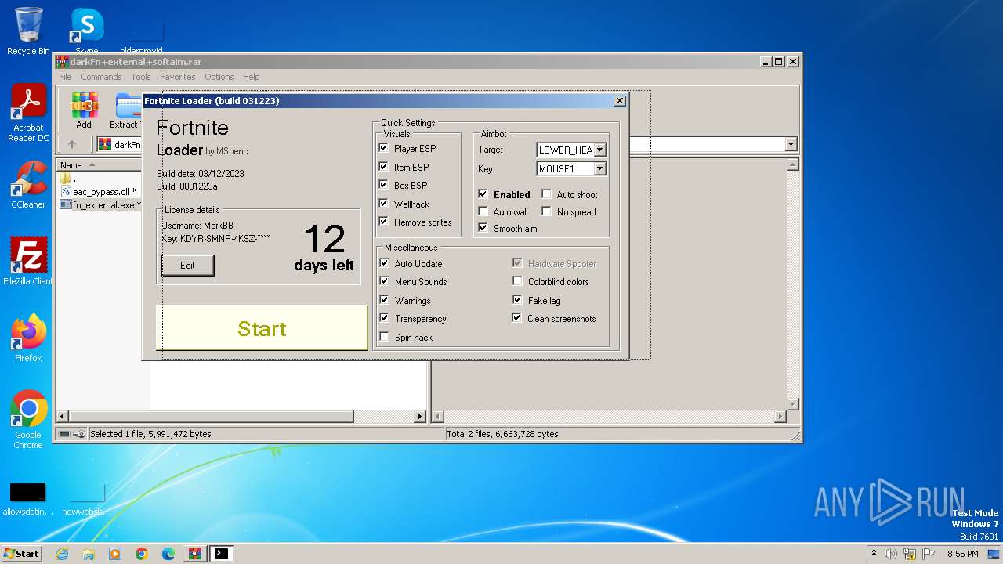The width and height of the screenshot is (1003, 564).
Task: Click the WinRAR horizontal scrollbar left arrow
Action: (63, 417)
